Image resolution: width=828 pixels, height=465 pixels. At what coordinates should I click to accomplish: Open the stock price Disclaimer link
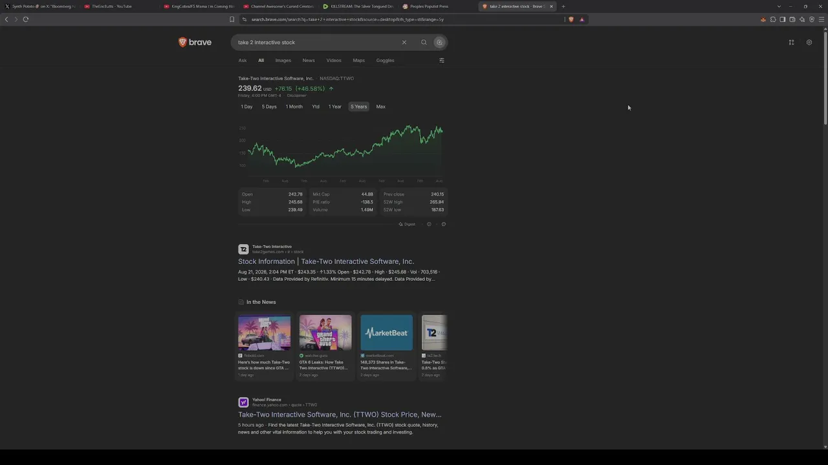pyautogui.click(x=297, y=96)
